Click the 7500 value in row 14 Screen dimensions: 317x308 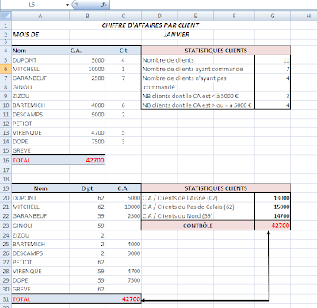click(97, 142)
